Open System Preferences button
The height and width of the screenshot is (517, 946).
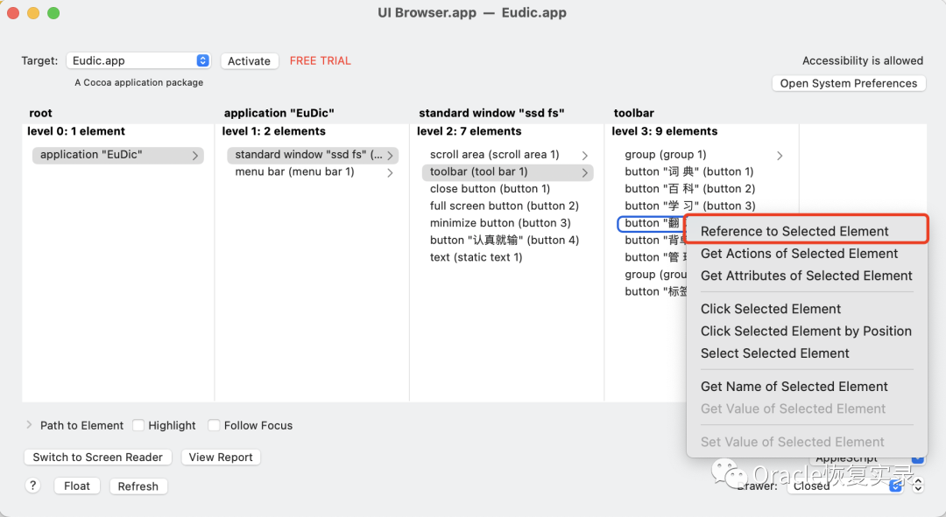coord(848,83)
